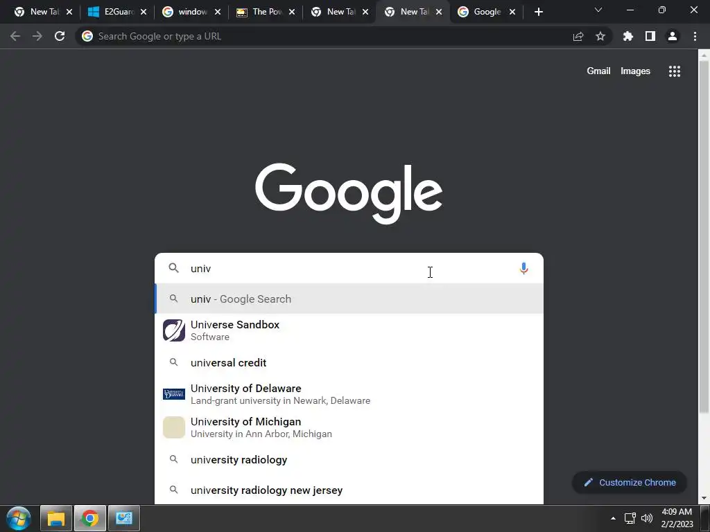
Task: Open the Google apps grid icon
Action: pos(674,71)
